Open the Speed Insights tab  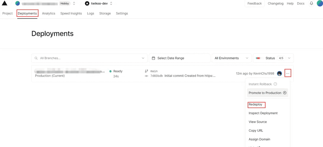coord(71,13)
